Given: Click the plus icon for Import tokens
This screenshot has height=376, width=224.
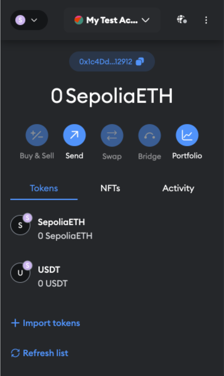Looking at the screenshot, I should [15, 323].
